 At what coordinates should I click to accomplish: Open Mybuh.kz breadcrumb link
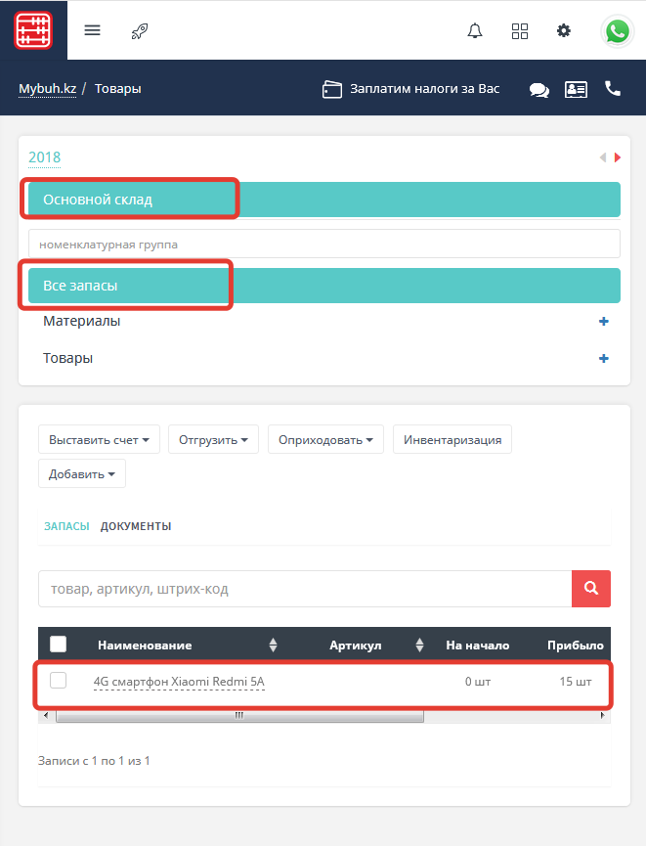[x=48, y=89]
